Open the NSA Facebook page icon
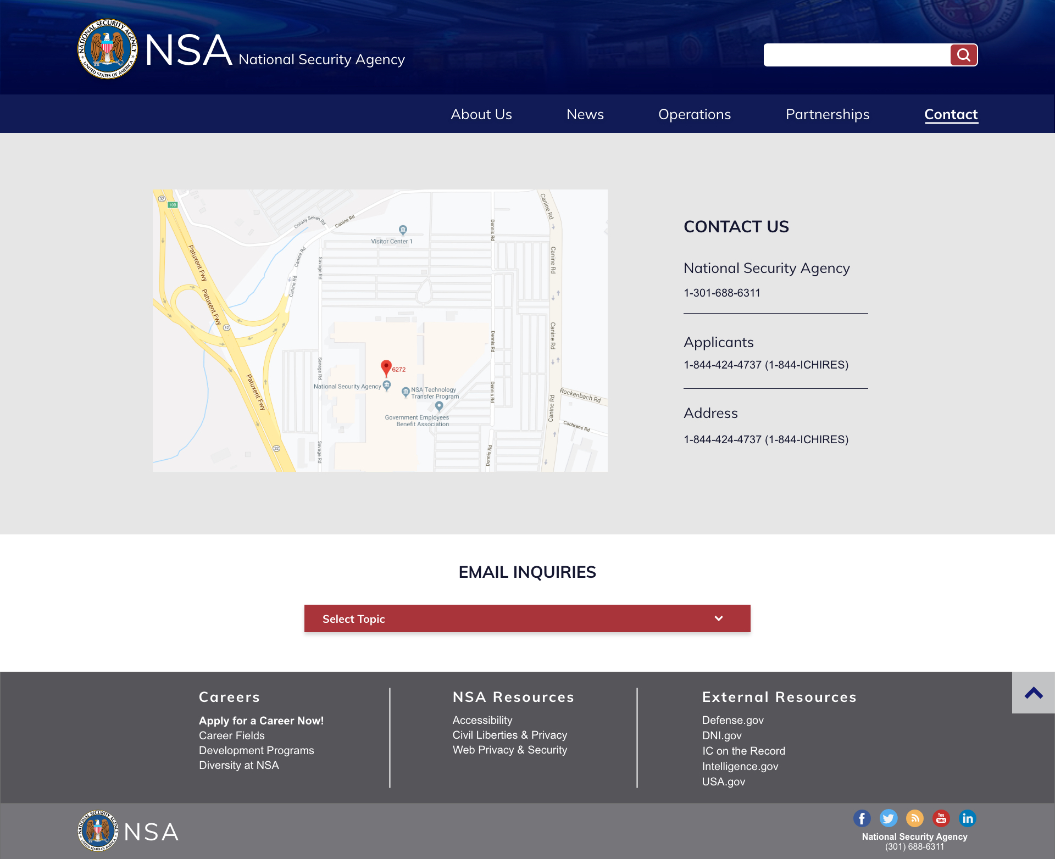The image size is (1055, 859). point(862,818)
